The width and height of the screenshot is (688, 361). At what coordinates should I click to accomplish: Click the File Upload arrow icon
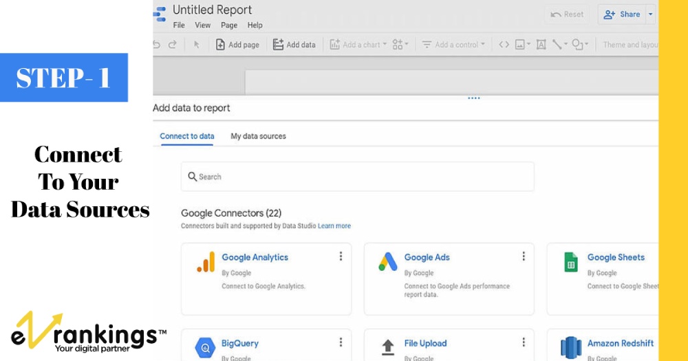click(388, 346)
